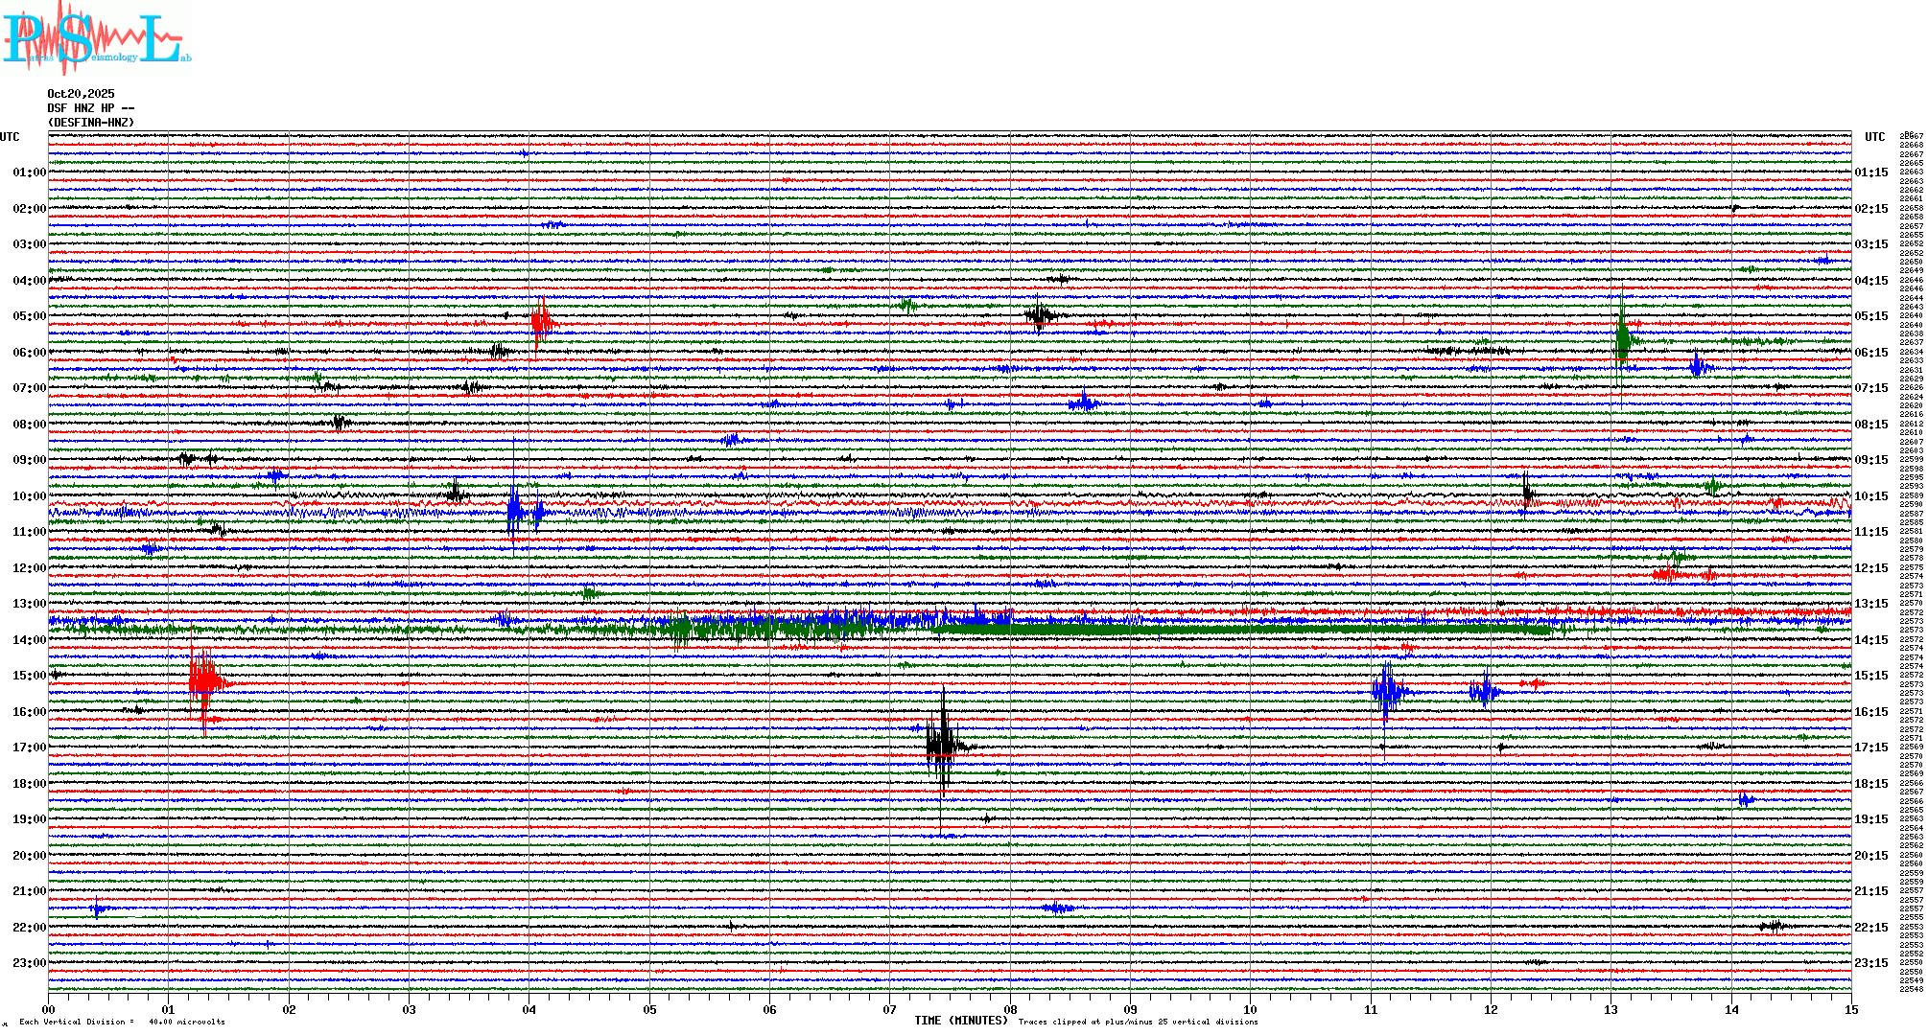Click the (DESFINA-HNZ) channel label

[x=91, y=123]
